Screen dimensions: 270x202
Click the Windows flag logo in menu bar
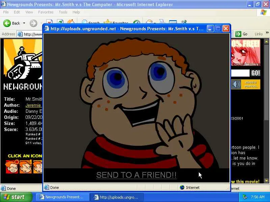click(263, 12)
